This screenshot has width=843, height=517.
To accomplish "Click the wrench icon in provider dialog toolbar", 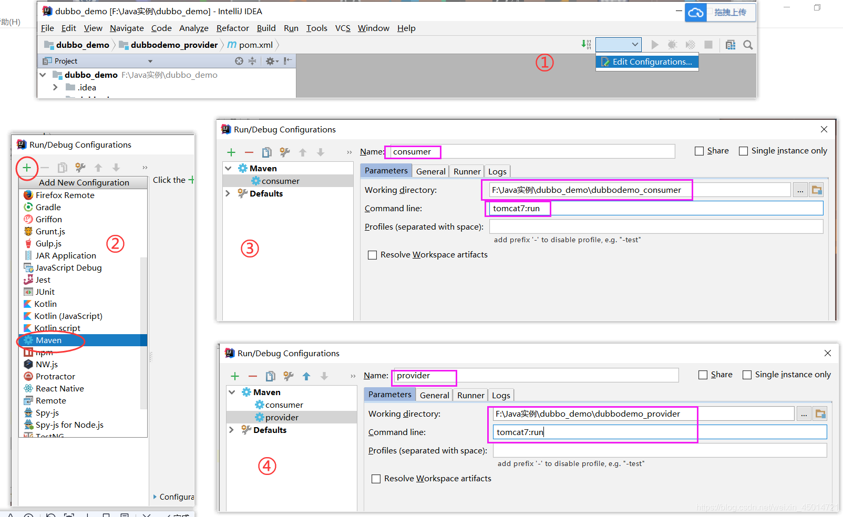I will 289,376.
